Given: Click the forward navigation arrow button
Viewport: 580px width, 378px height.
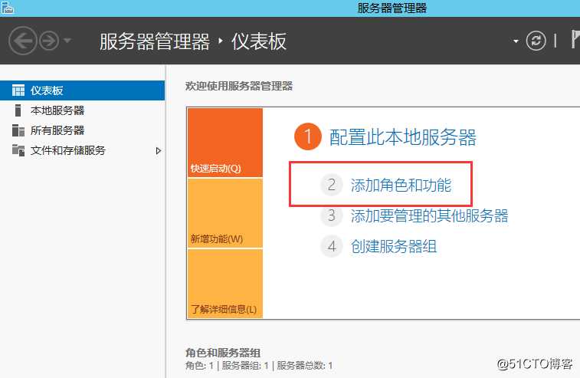Looking at the screenshot, I should point(49,41).
